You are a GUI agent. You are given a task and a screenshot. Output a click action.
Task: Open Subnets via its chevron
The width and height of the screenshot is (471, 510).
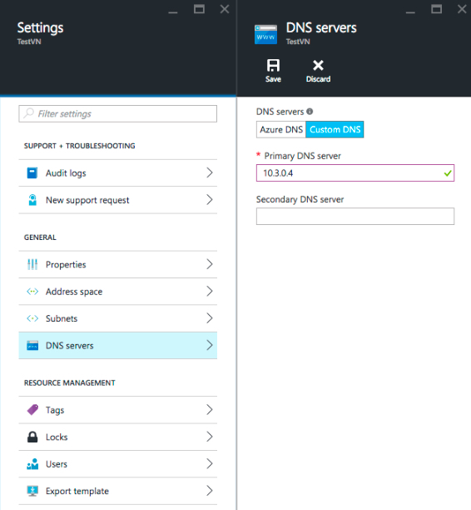210,318
